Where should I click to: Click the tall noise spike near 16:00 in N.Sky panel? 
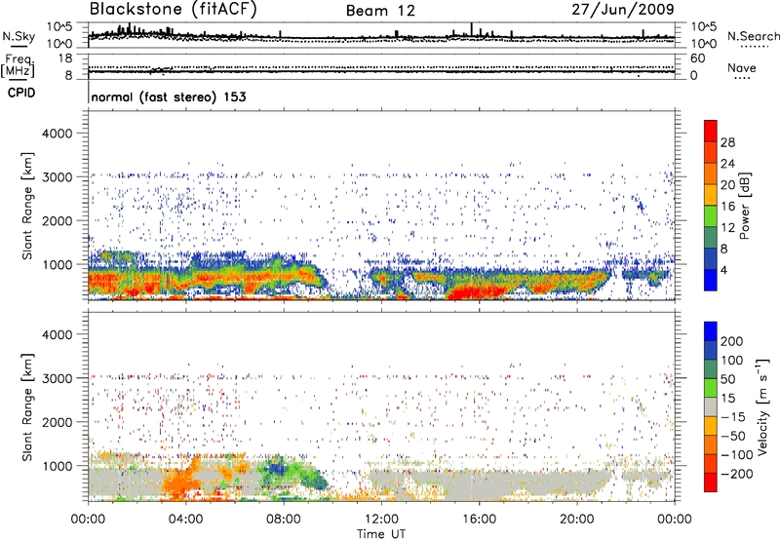pos(471,29)
